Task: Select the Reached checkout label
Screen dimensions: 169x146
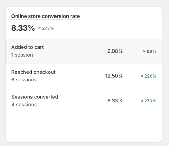Action: (33, 72)
